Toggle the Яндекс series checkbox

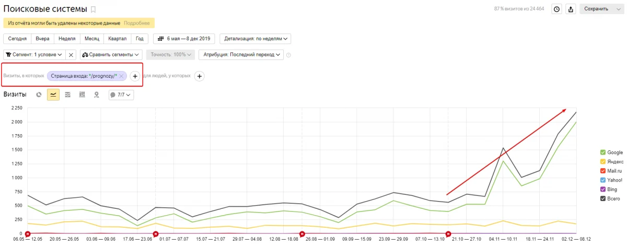click(x=603, y=162)
